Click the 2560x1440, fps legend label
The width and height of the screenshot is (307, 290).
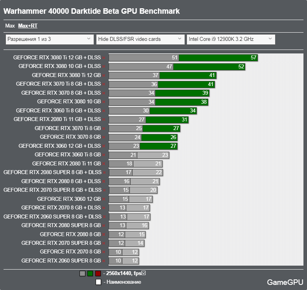(x=124, y=273)
